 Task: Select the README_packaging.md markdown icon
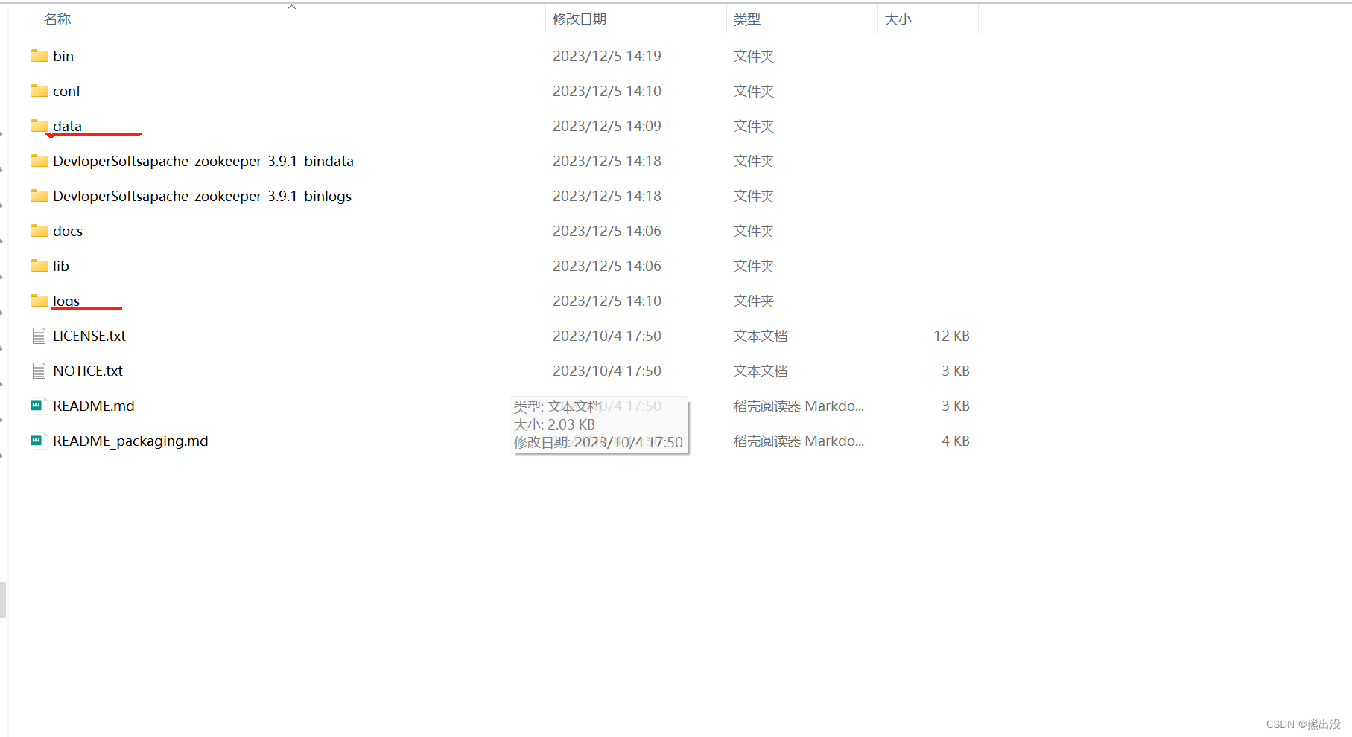[x=38, y=441]
